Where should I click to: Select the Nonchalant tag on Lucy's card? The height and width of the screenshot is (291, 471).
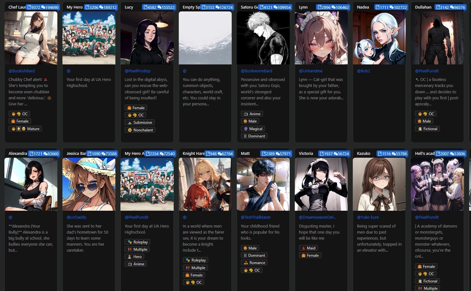pyautogui.click(x=140, y=130)
